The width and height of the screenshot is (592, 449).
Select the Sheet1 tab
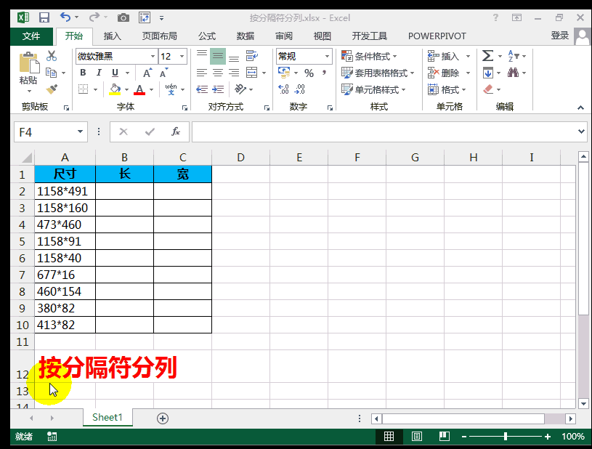[108, 417]
